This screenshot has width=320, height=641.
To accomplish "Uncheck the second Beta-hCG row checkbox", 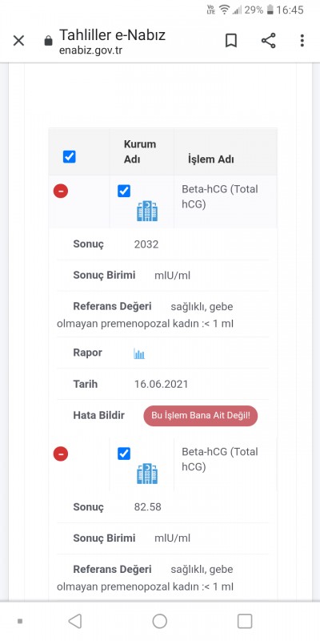I will (x=124, y=454).
